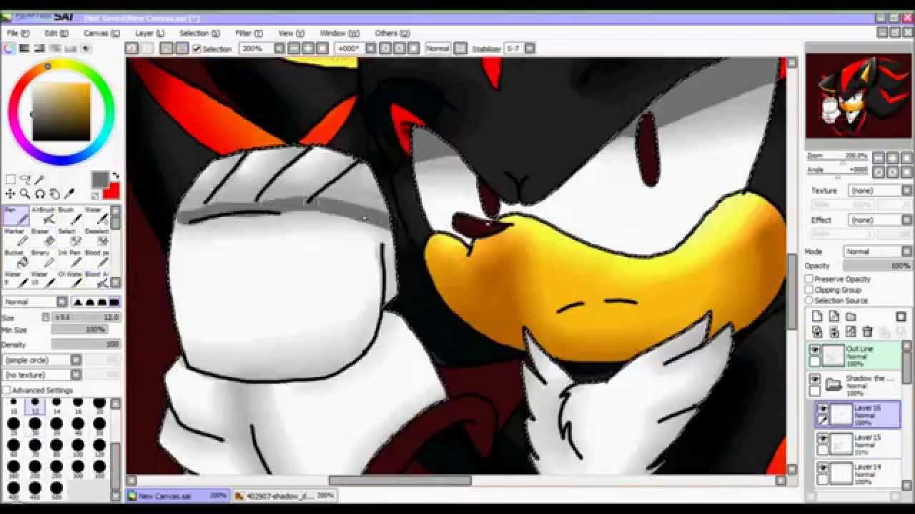Delete the selected layer with trash icon
Viewport: 915px width, 514px height.
click(x=868, y=332)
